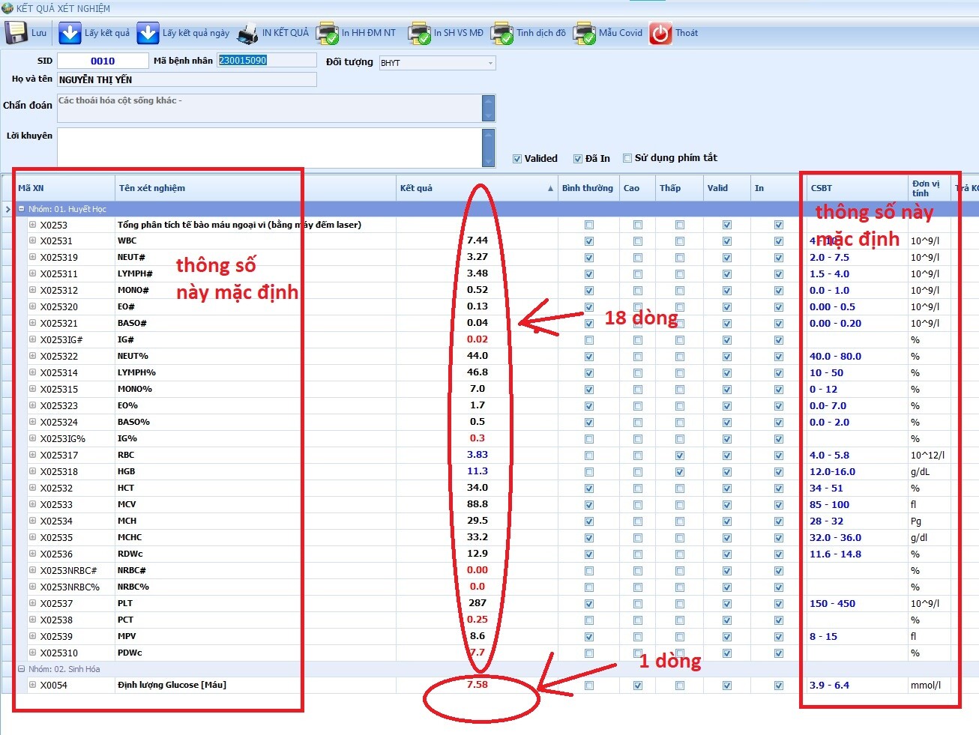This screenshot has height=735, width=979.
Task: Select the HGB result 11.3 cell
Action: [x=477, y=471]
